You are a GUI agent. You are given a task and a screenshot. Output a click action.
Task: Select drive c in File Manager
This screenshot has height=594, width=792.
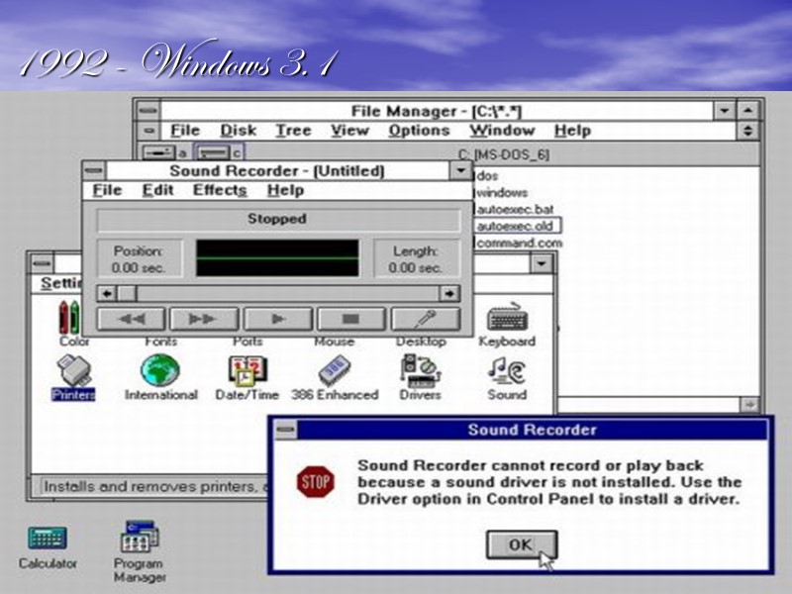pyautogui.click(x=219, y=152)
